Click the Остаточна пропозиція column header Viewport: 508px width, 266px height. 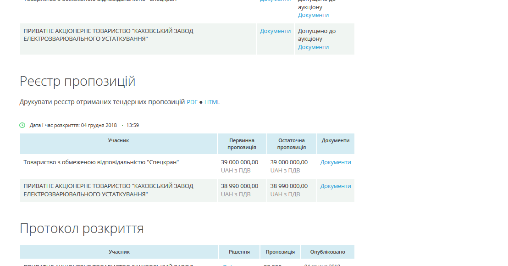click(292, 144)
